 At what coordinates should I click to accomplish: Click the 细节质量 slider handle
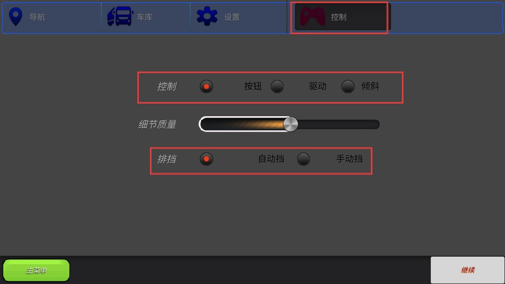(x=290, y=124)
